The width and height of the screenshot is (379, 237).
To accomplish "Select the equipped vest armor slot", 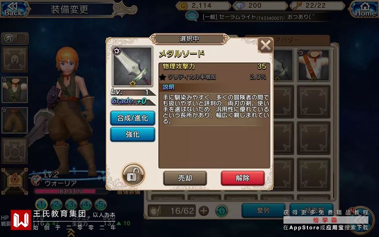I will (x=15, y=90).
